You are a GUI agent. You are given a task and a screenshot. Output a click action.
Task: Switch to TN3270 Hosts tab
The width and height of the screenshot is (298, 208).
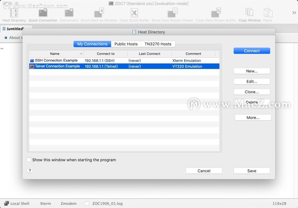pos(158,44)
